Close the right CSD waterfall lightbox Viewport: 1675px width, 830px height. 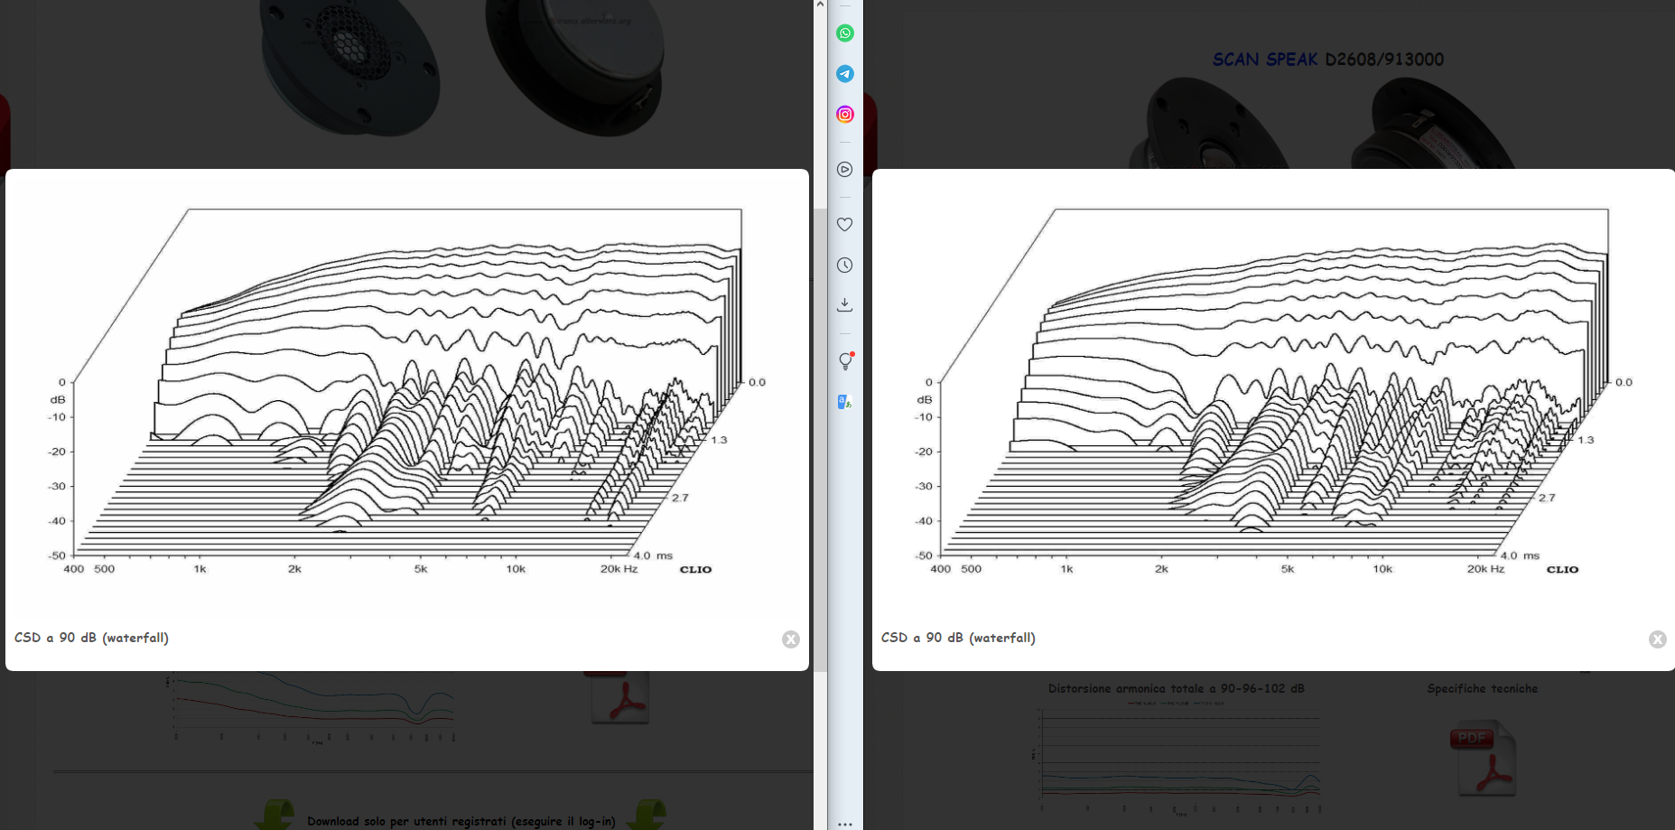(x=1658, y=639)
